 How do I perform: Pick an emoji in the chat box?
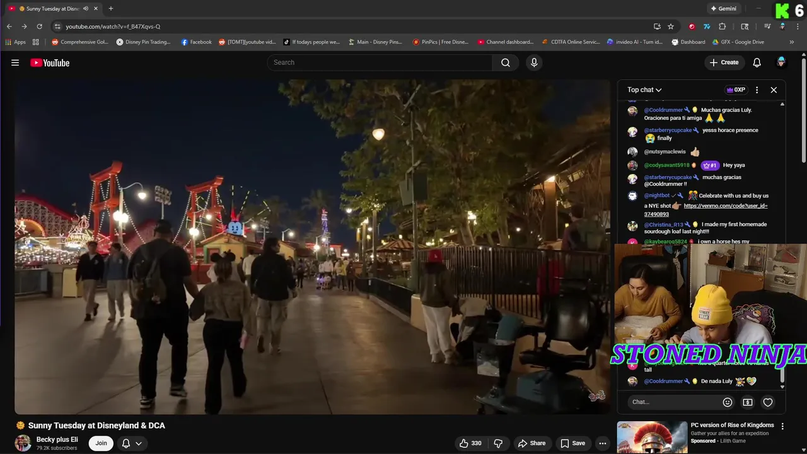pyautogui.click(x=728, y=402)
